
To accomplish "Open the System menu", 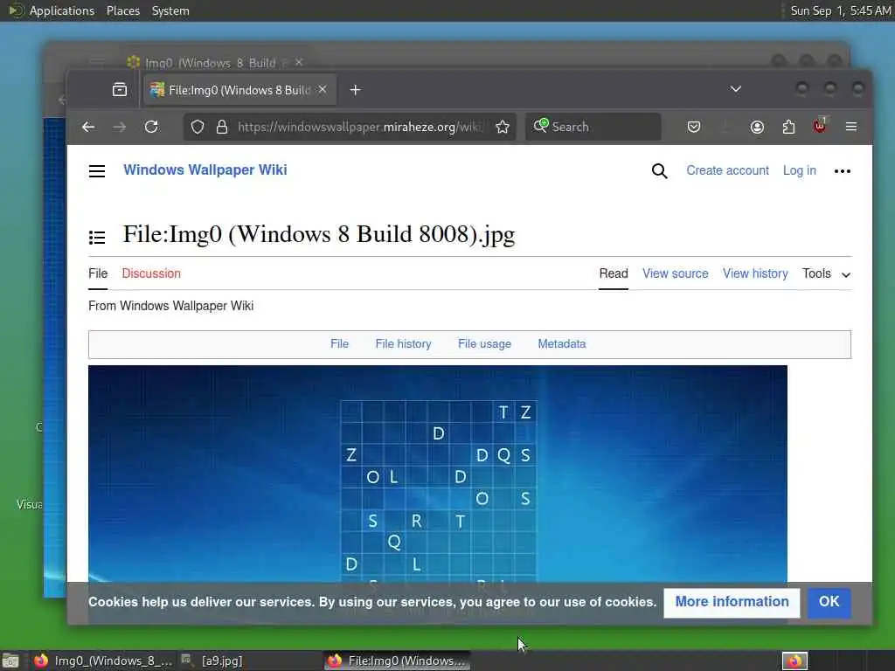I will [x=170, y=10].
